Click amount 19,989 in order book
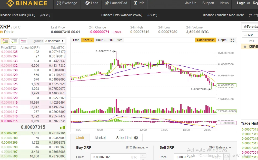The height and width of the screenshot is (160, 258). click(x=34, y=103)
